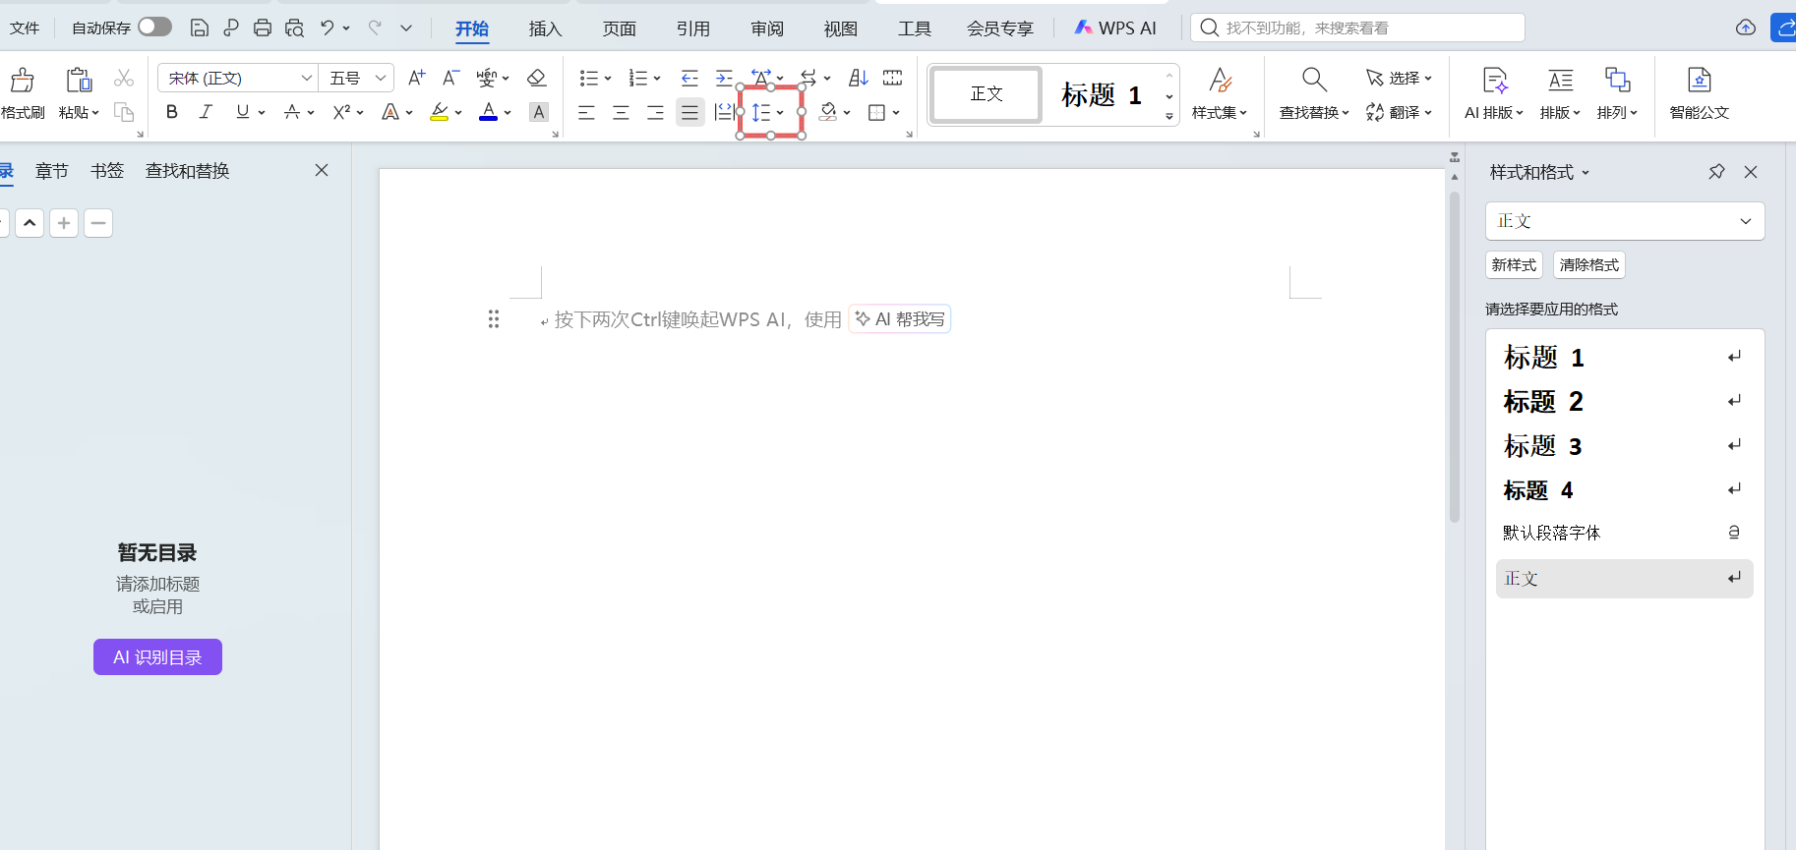Click the Format Painter (格式刷) icon
Image resolution: width=1796 pixels, height=850 pixels.
[22, 80]
